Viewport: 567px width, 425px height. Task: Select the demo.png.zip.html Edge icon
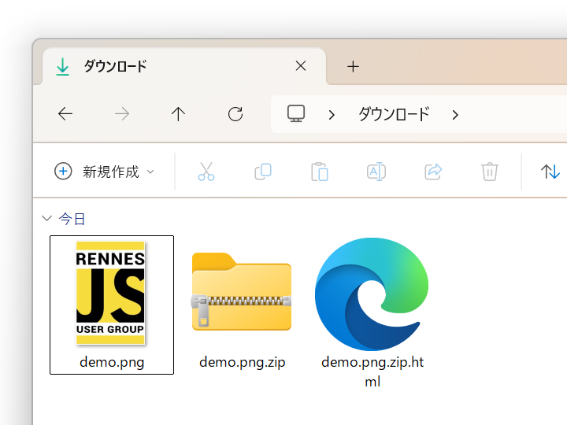point(372,294)
